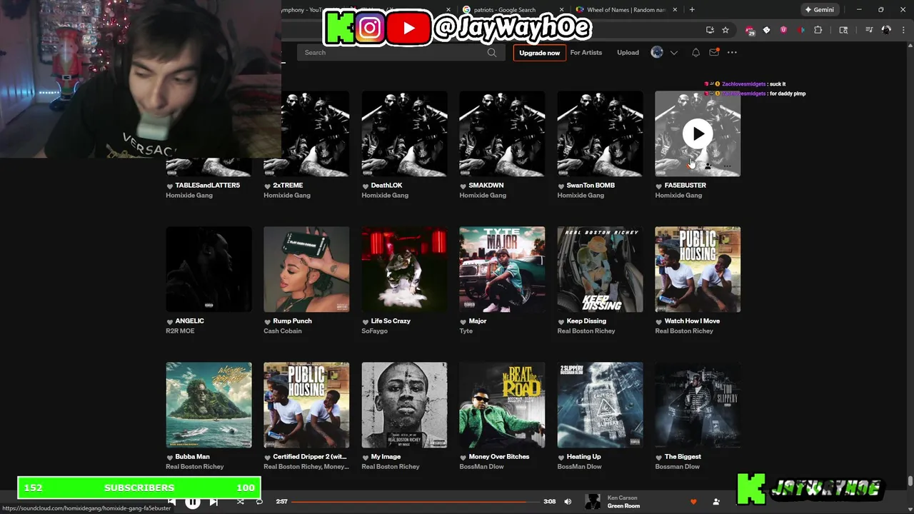The width and height of the screenshot is (914, 514).
Task: Close the patriots Google Search tab
Action: pos(562,10)
